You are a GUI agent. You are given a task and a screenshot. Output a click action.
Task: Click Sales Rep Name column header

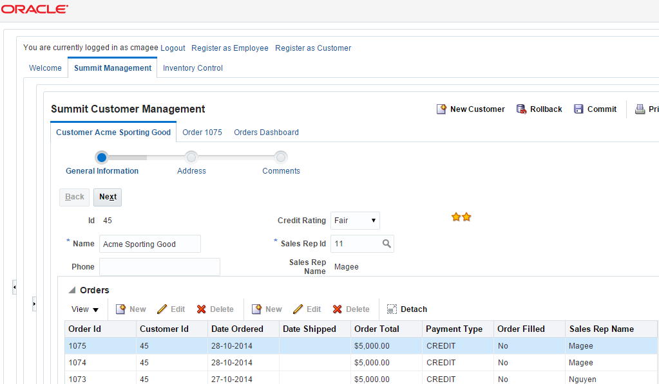tap(611, 329)
